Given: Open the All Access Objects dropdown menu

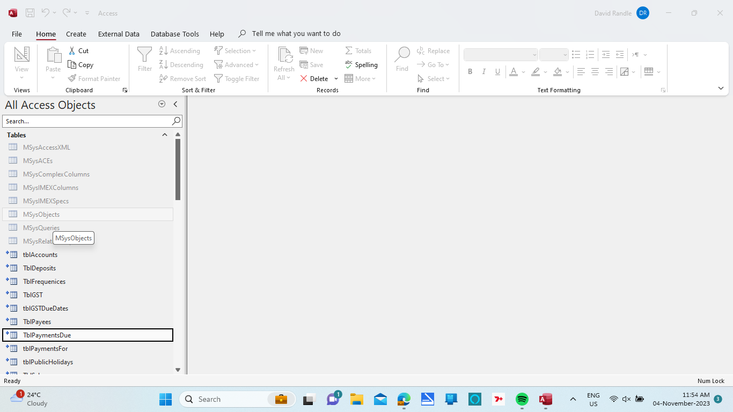Looking at the screenshot, I should point(162,105).
